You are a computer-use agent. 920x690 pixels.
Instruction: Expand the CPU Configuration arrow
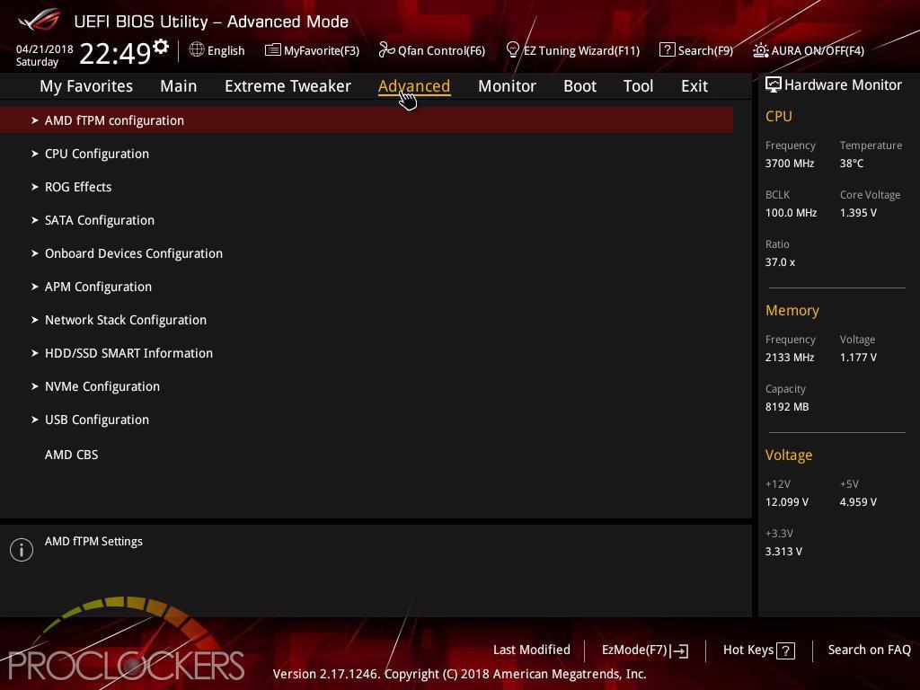click(x=35, y=154)
